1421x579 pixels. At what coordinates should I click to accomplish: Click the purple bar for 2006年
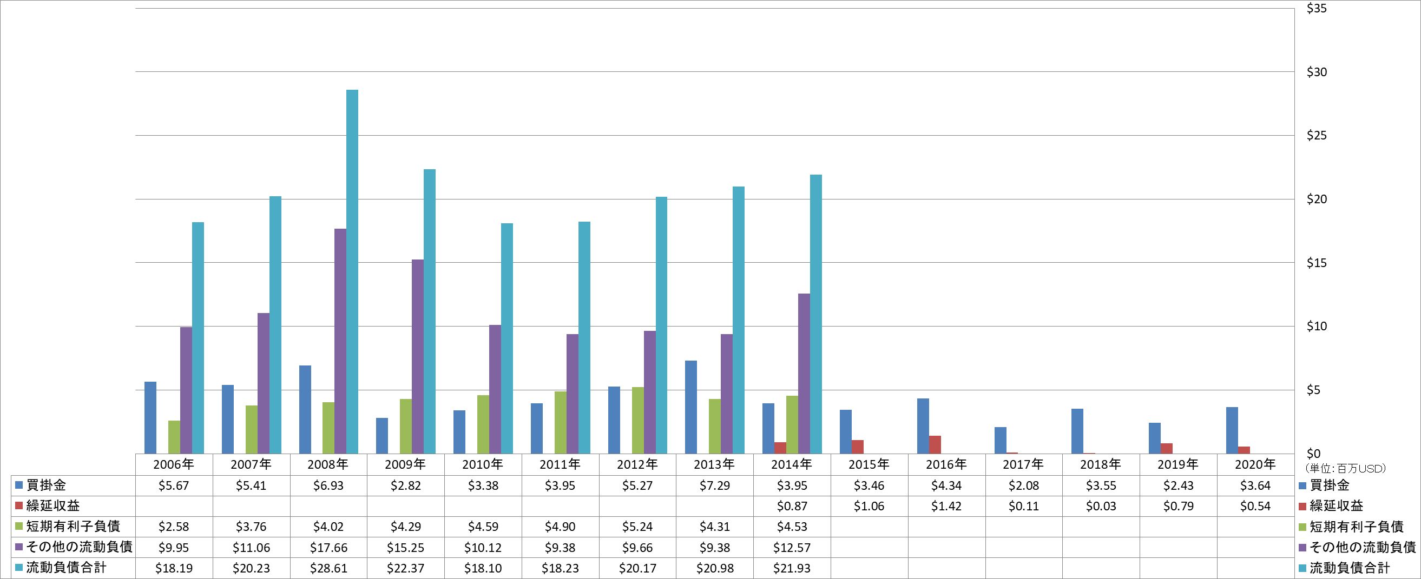[186, 390]
